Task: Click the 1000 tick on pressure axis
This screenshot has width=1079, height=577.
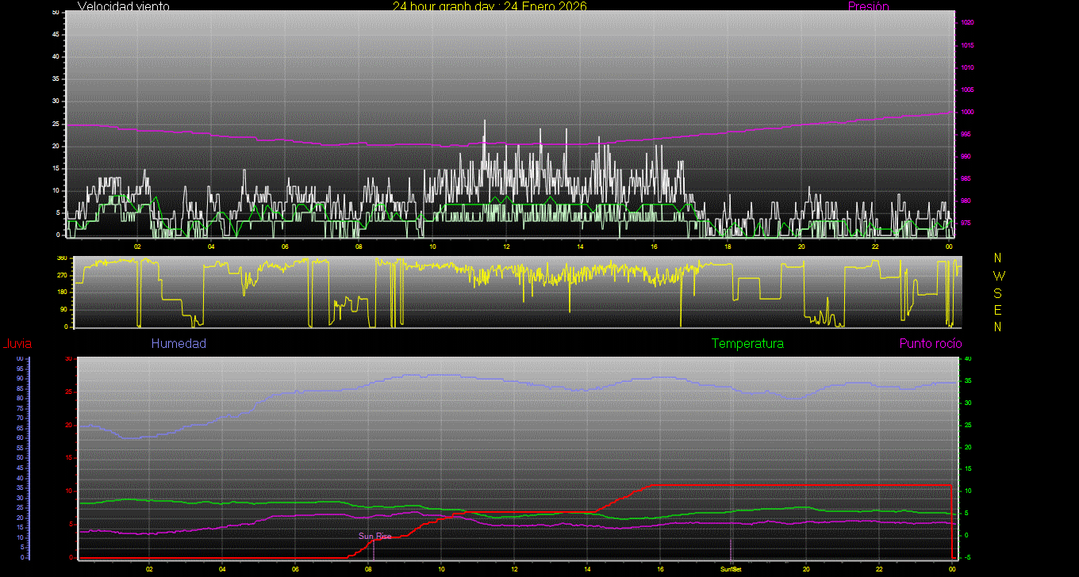Action: pos(968,113)
